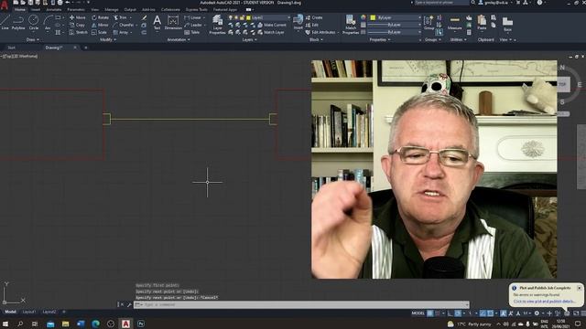The height and width of the screenshot is (329, 586).
Task: Click the AutoCAD application menu logo
Action: [x=4, y=5]
